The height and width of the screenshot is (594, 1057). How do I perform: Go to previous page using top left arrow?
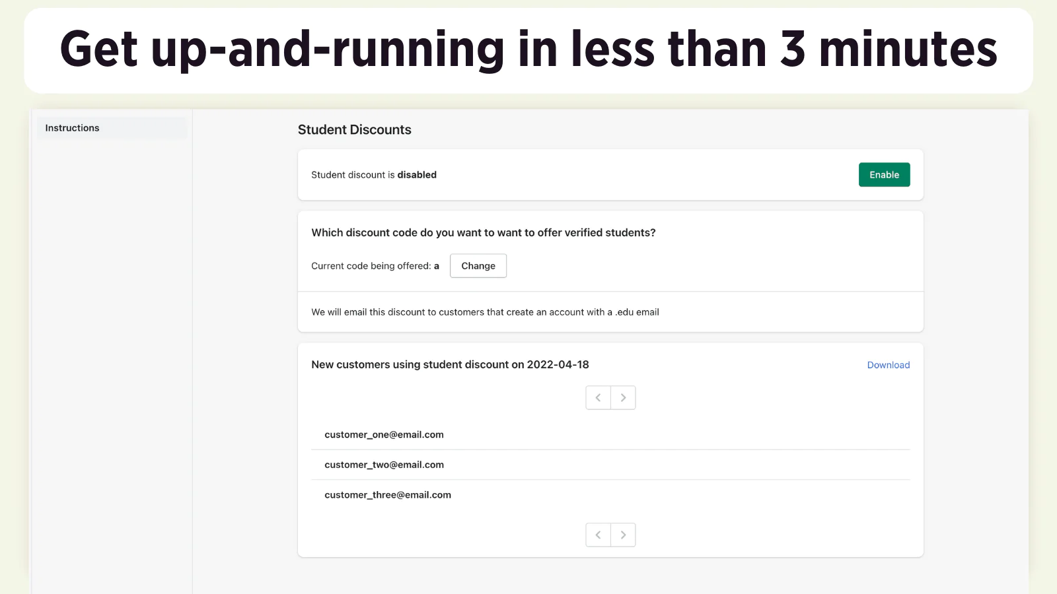click(598, 398)
